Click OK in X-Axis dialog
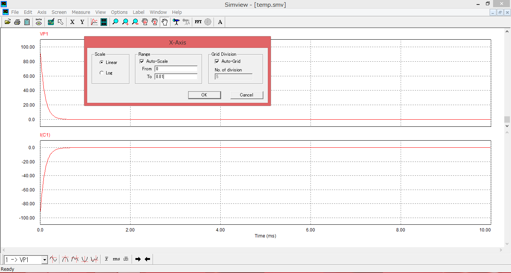The image size is (511, 273). [204, 95]
